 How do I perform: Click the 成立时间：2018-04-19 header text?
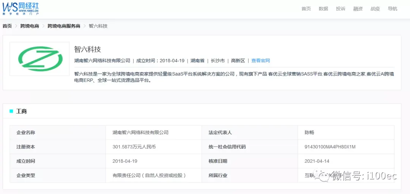click(160, 61)
